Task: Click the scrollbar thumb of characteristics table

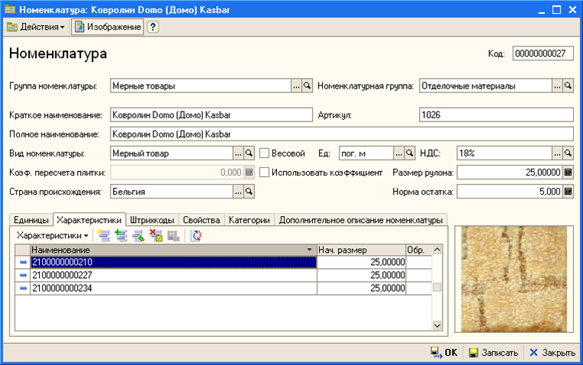Action: (437, 287)
